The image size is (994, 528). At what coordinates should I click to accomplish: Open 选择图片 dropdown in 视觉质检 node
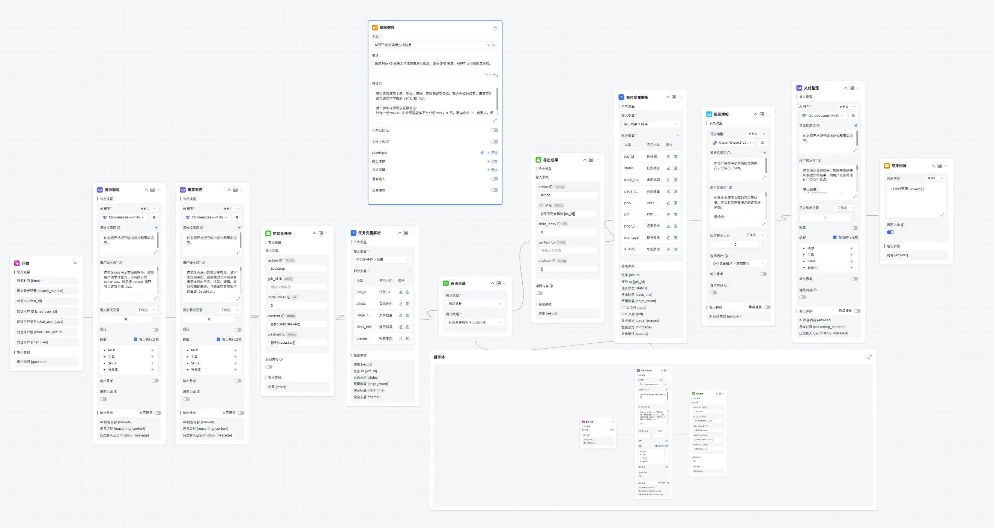click(x=738, y=263)
